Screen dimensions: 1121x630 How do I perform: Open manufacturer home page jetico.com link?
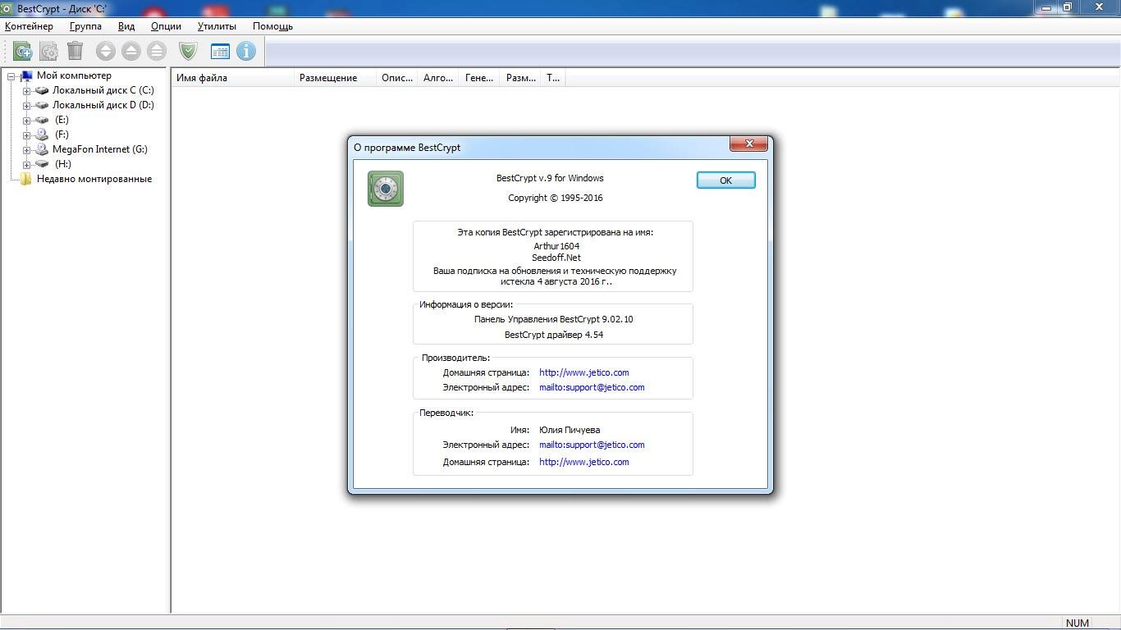coord(584,372)
